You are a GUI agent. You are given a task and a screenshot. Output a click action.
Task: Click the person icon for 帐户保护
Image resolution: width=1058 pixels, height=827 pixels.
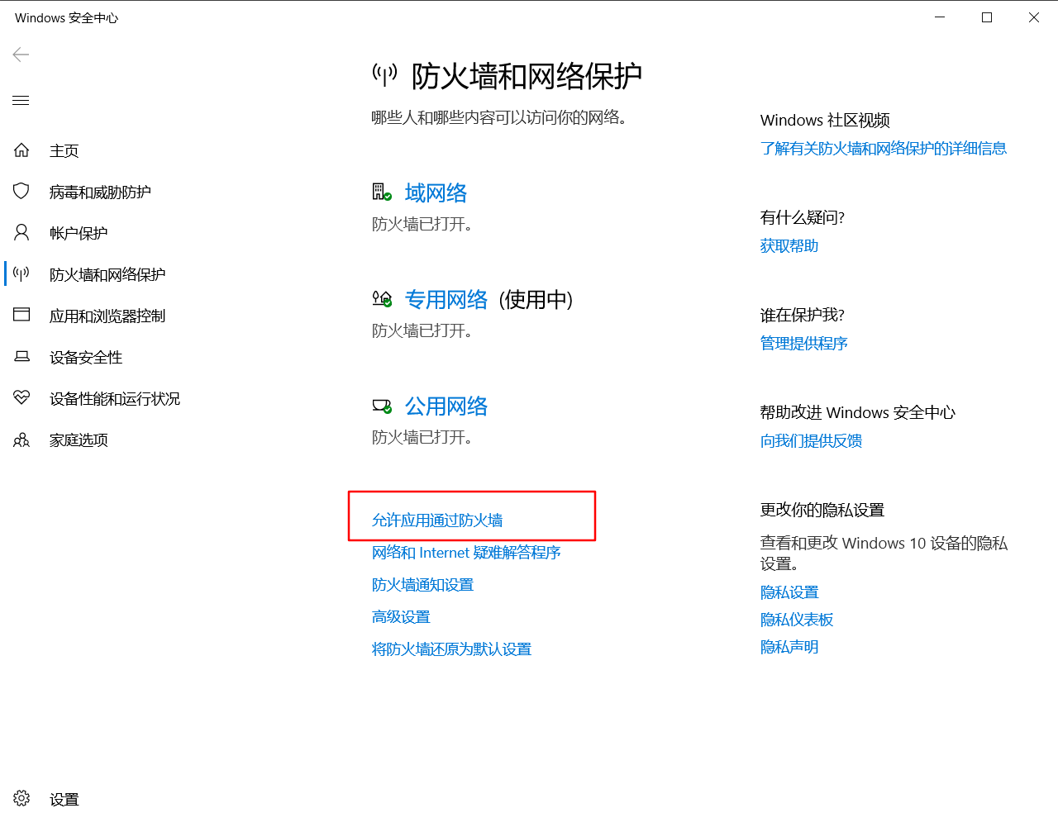pyautogui.click(x=21, y=232)
